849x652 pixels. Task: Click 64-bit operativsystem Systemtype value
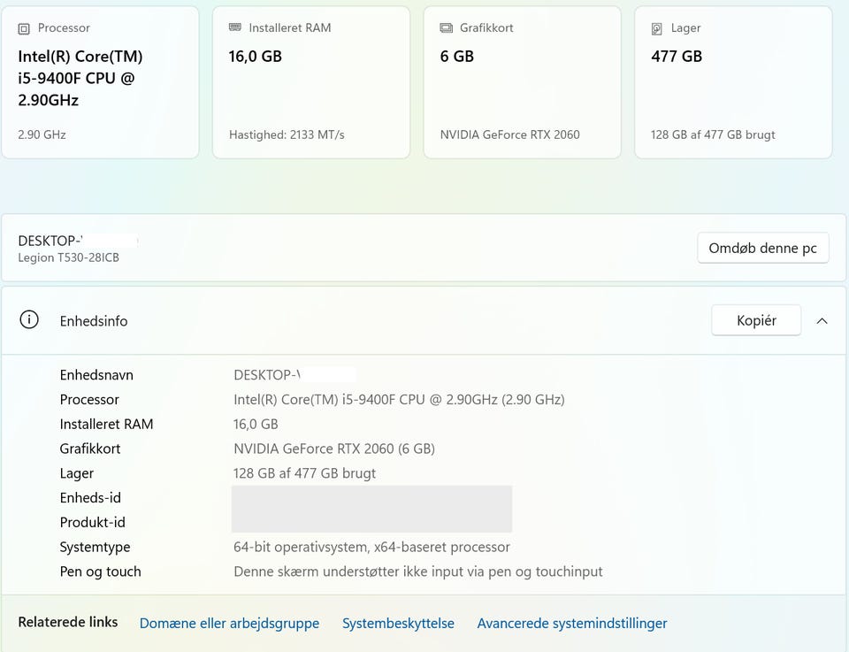(371, 547)
